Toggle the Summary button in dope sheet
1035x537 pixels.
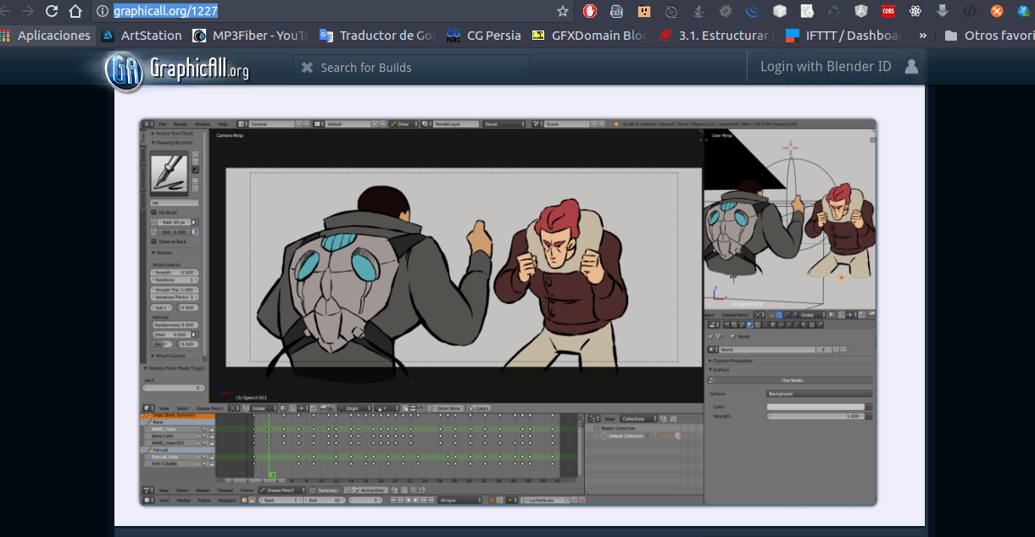pyautogui.click(x=325, y=490)
